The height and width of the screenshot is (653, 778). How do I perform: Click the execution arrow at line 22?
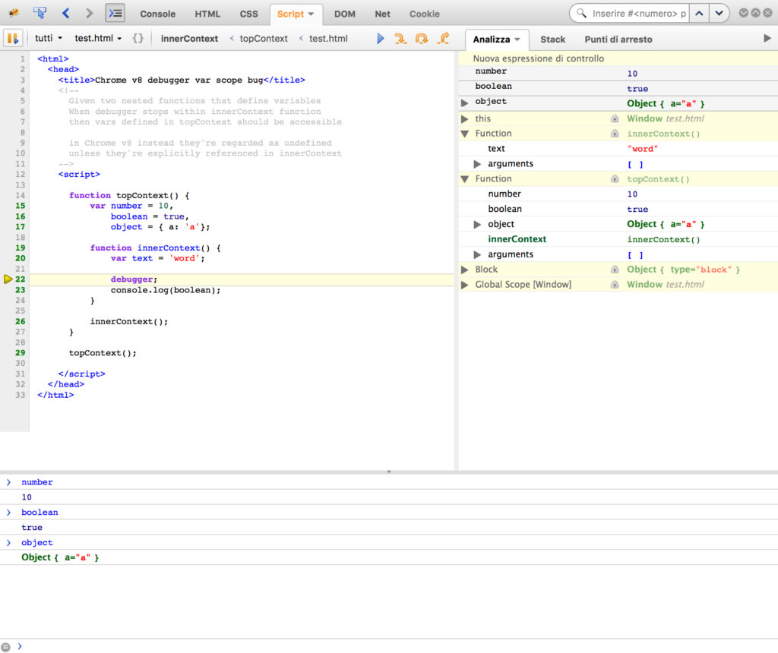pos(8,279)
